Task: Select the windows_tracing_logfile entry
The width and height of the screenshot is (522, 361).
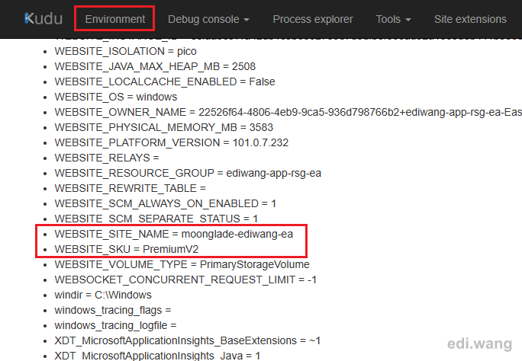Action: point(115,326)
